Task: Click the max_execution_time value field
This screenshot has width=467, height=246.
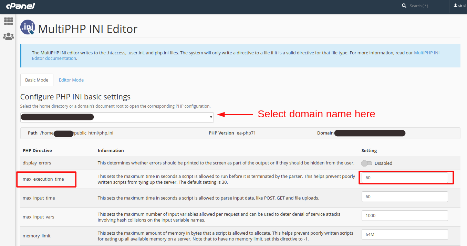Action: click(405, 178)
